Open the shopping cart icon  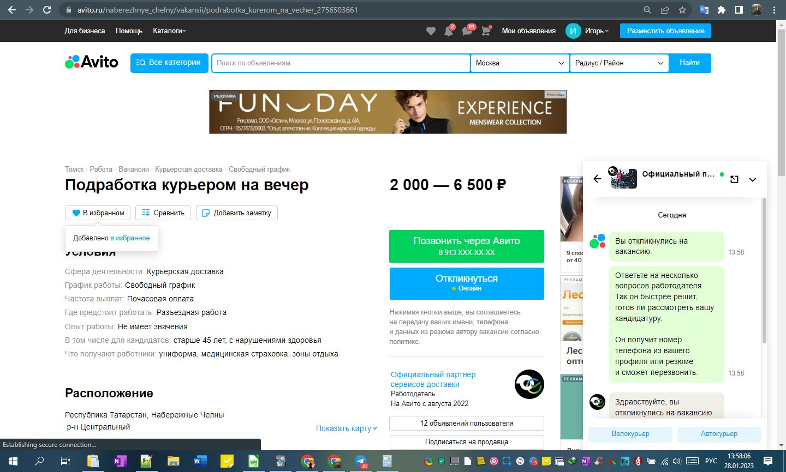[486, 31]
